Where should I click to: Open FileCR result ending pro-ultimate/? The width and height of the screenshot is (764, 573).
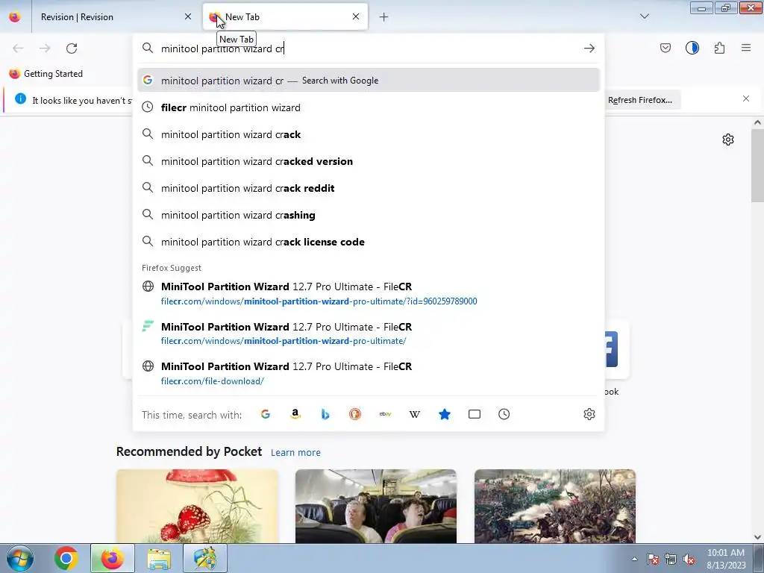coord(369,334)
